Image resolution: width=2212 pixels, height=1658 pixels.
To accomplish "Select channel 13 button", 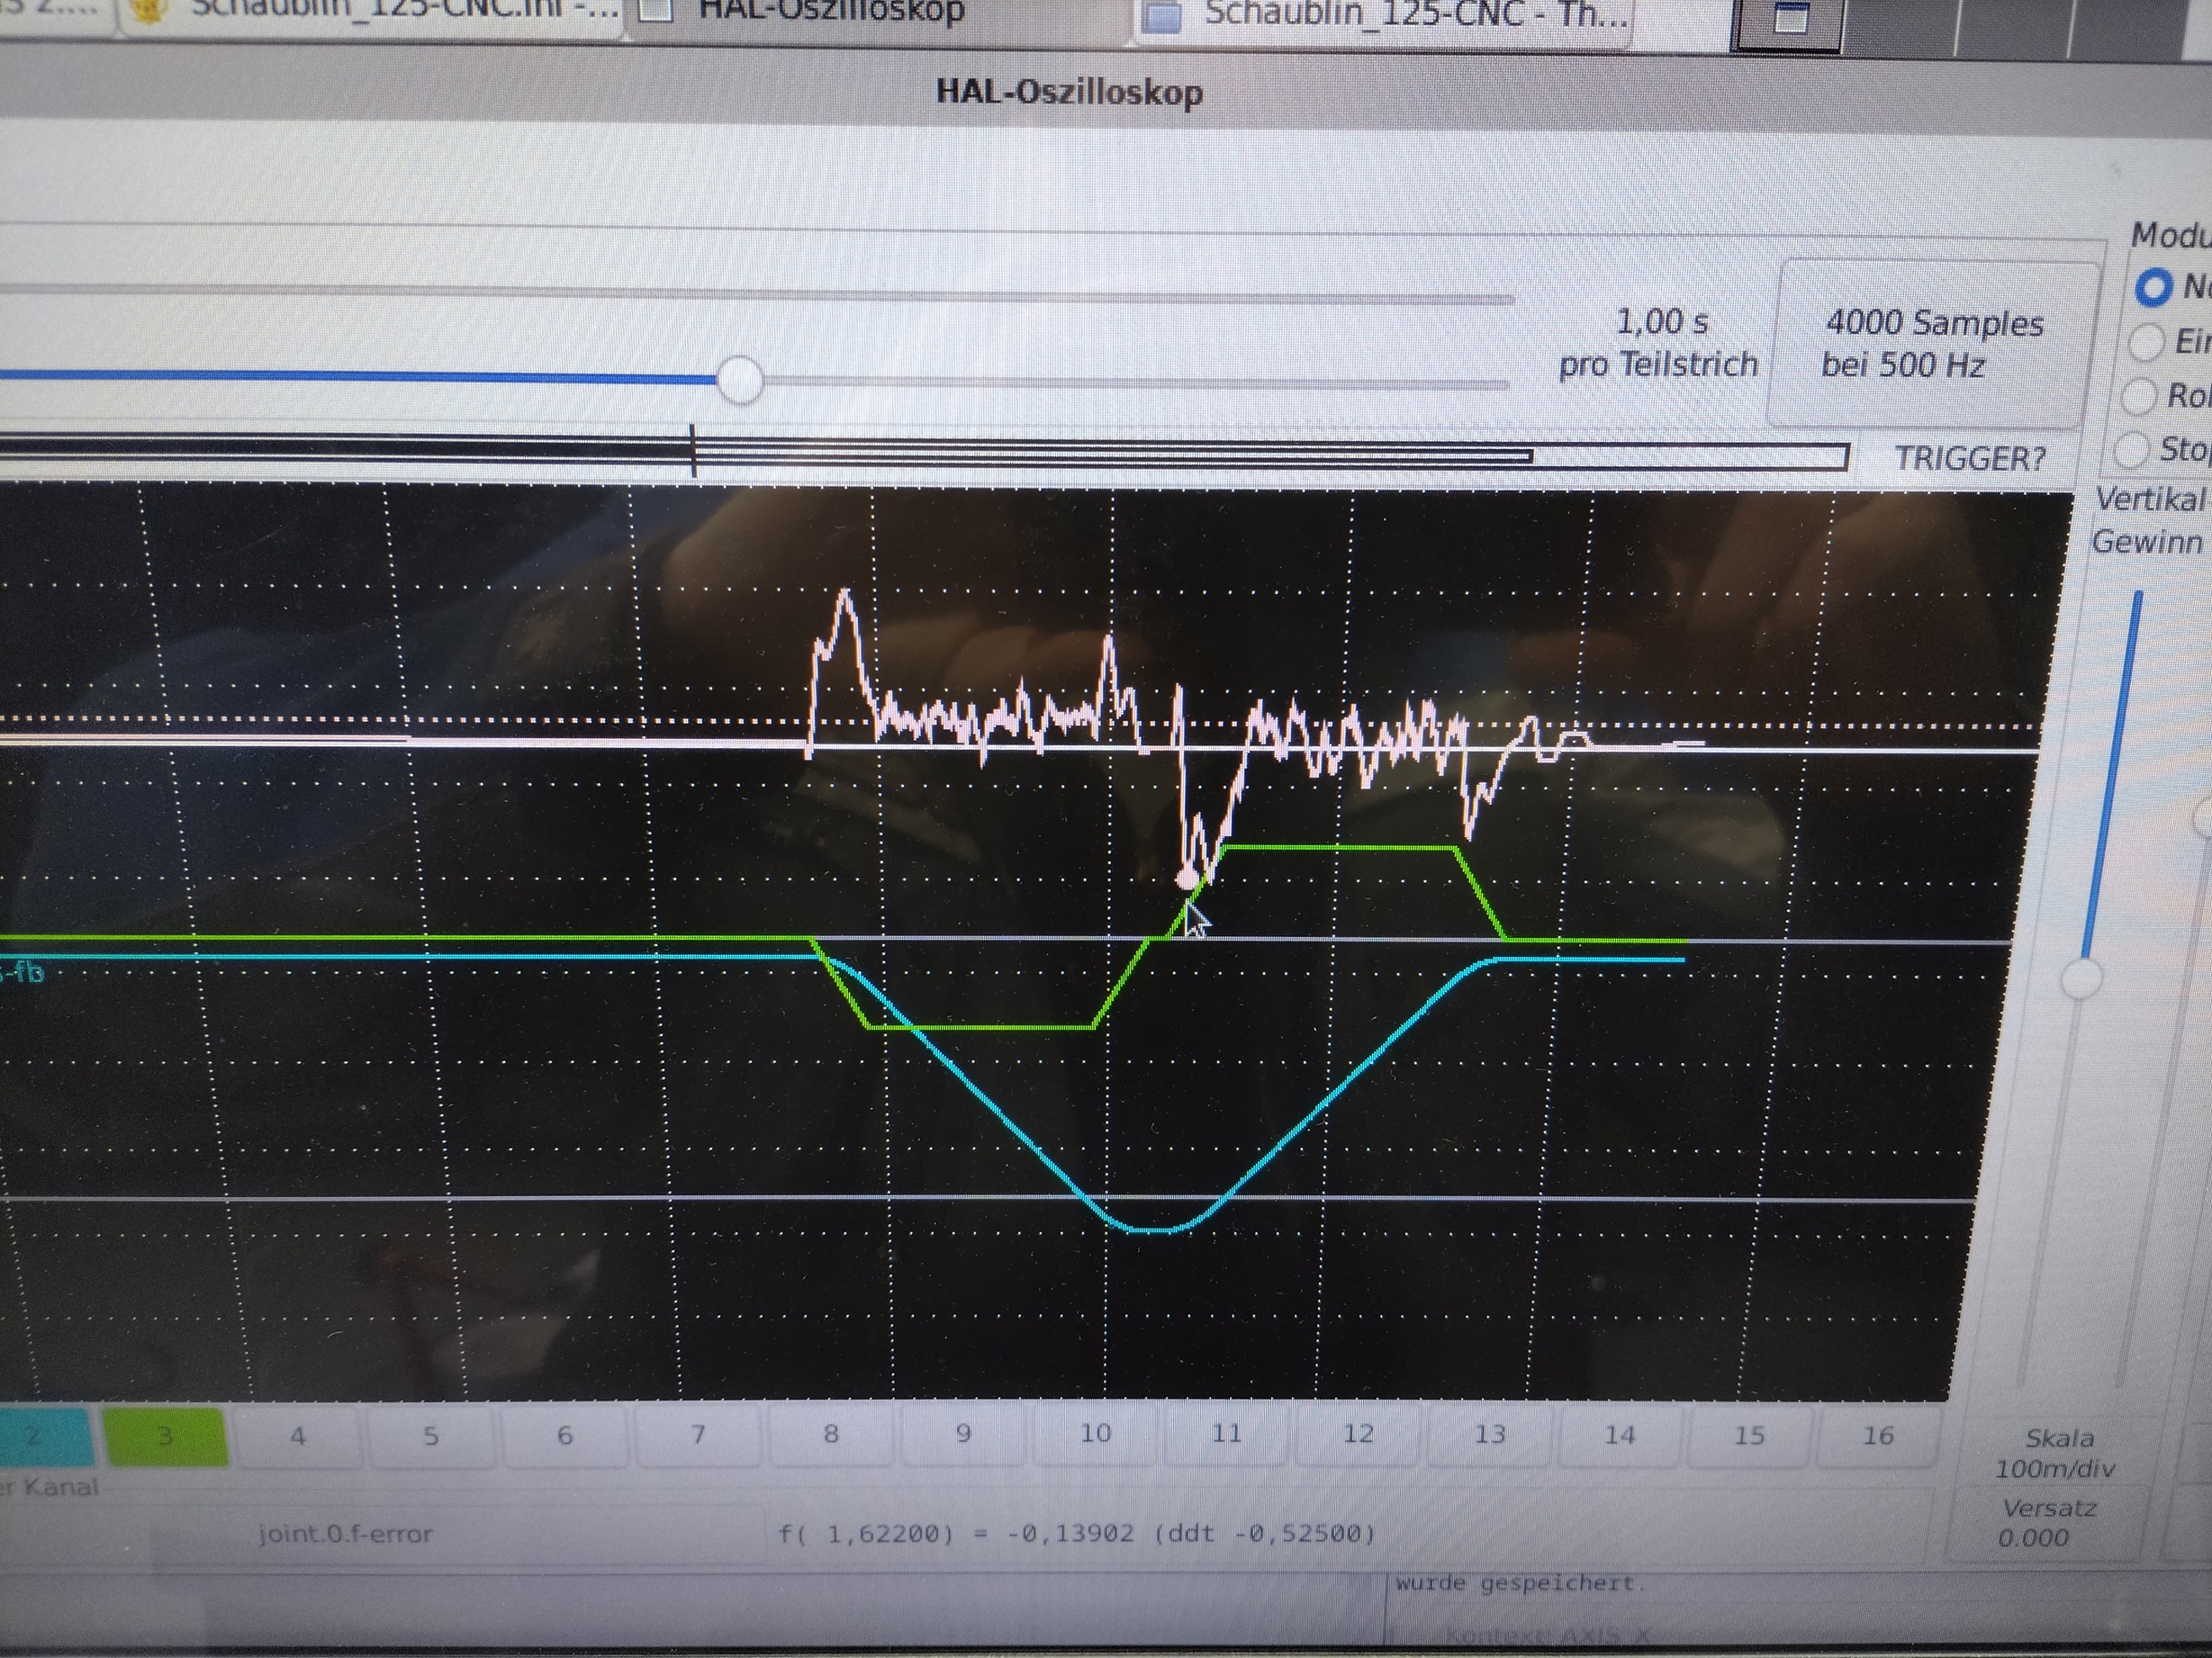I will 1489,1434.
